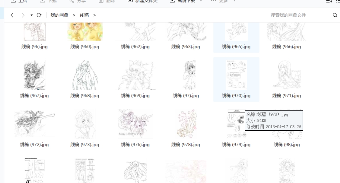Viewport: 340px width, 183px height.
Task: Click the file name 线稿 (97).jpg
Action: point(186,96)
